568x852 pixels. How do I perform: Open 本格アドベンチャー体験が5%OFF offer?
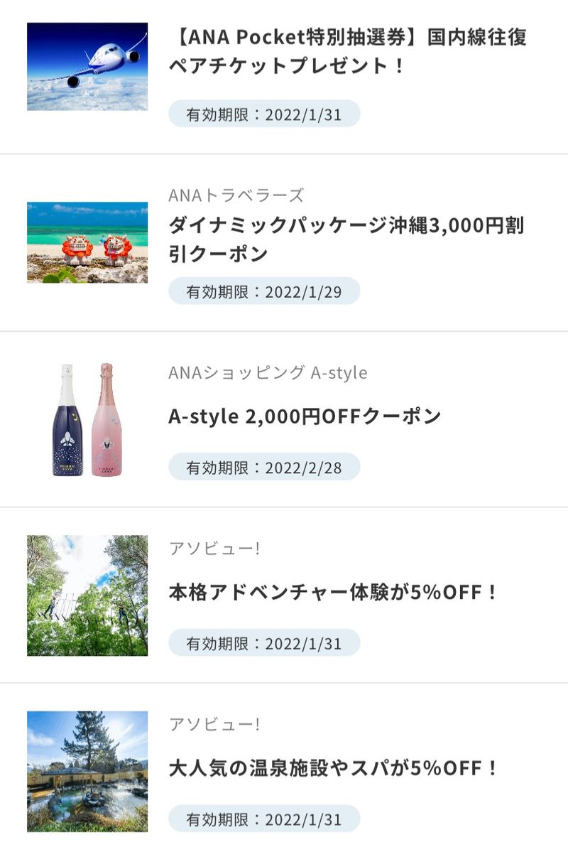(x=334, y=592)
